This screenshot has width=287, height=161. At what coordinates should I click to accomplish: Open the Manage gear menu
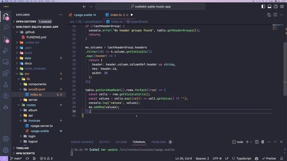(6, 150)
